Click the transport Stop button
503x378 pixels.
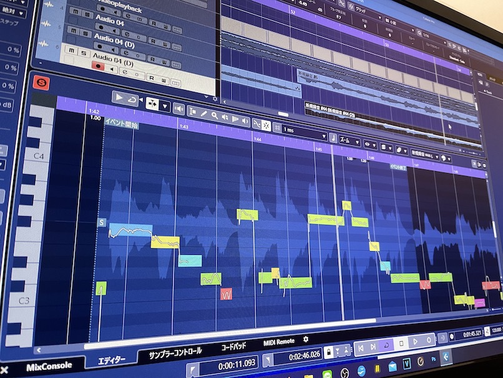401,343
